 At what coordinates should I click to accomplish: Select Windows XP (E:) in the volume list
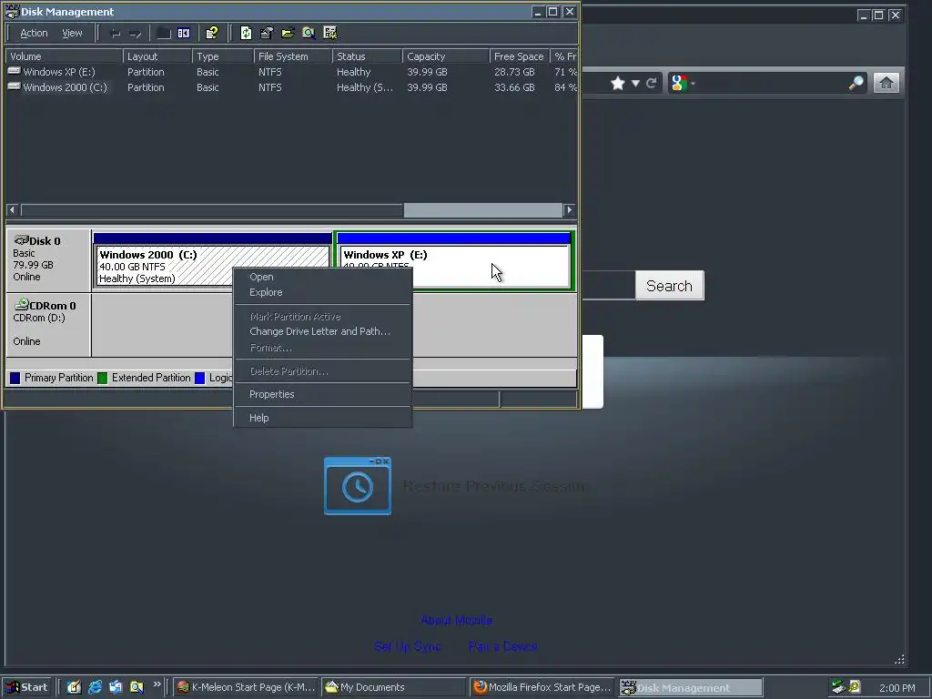59,72
